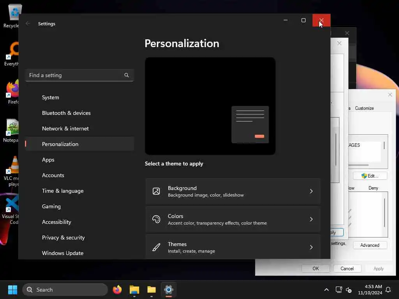Click the taskbar Search box
399x299 pixels.
pos(65,290)
